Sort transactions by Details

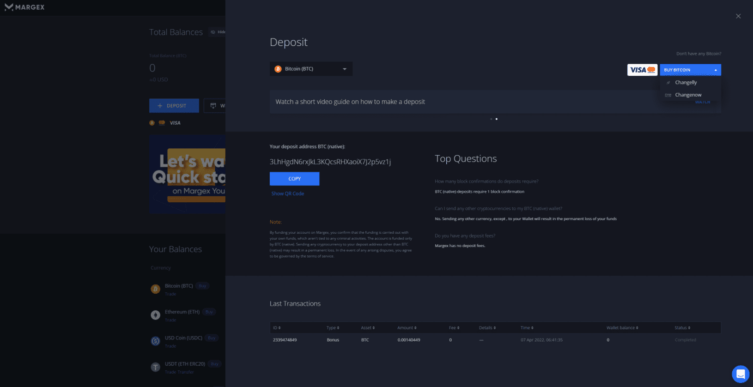point(487,328)
